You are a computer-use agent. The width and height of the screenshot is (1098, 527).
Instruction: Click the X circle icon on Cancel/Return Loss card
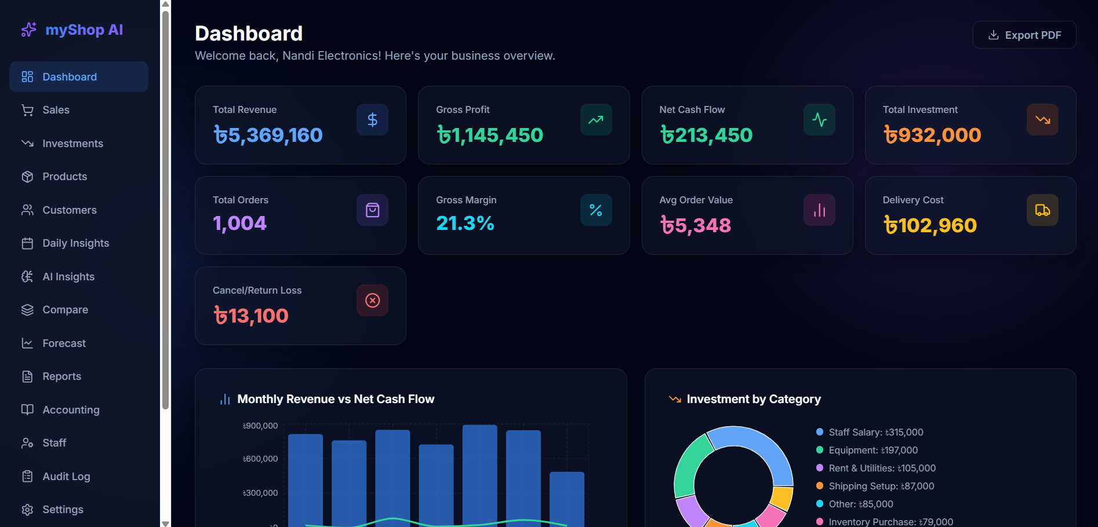tap(372, 301)
